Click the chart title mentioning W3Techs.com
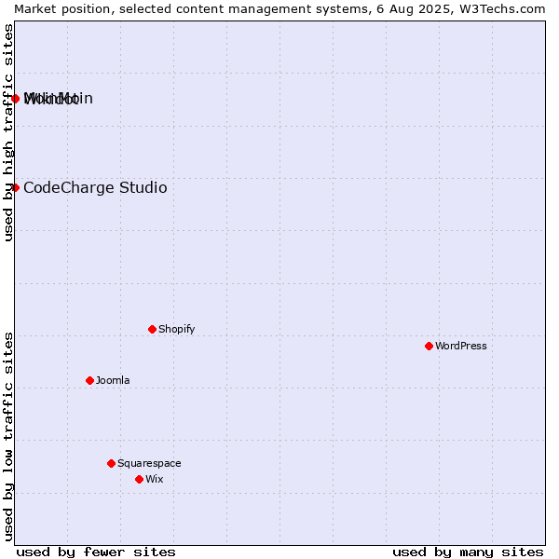 pyautogui.click(x=279, y=9)
